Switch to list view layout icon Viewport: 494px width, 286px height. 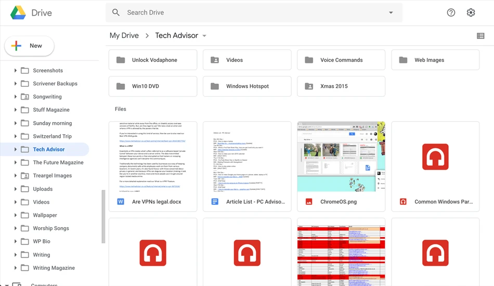480,36
